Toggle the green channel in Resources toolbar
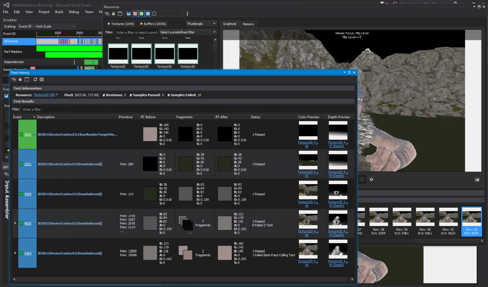The height and width of the screenshot is (287, 488). 141,13
